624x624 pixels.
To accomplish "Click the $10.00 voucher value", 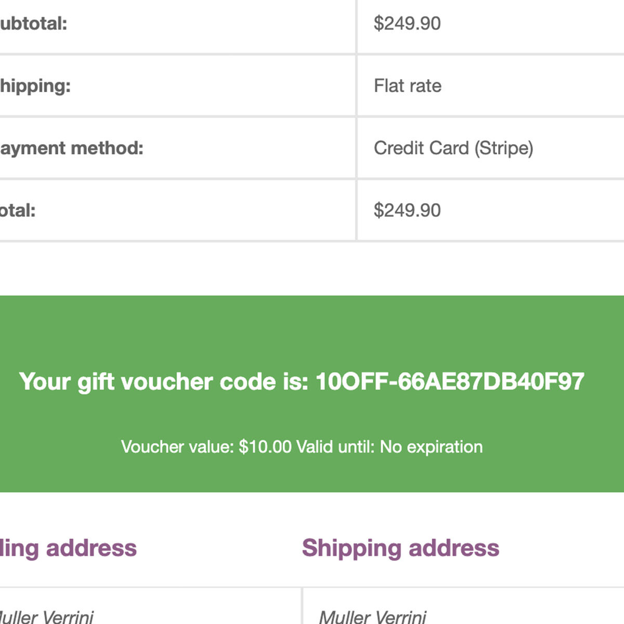I will tap(265, 447).
